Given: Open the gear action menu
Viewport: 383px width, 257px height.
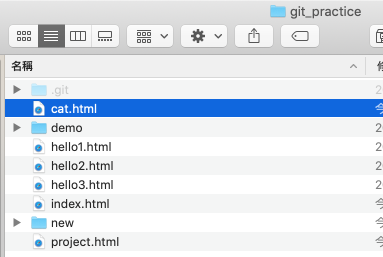Looking at the screenshot, I should point(204,36).
